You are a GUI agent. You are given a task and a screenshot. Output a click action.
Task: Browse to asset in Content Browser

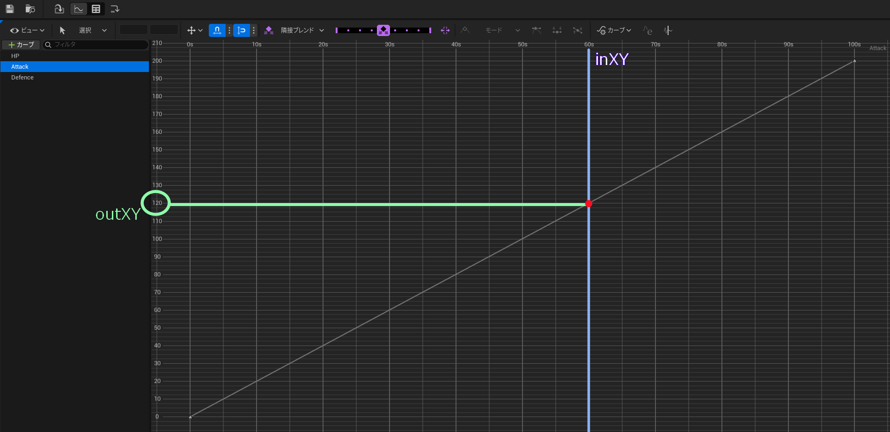coord(30,9)
